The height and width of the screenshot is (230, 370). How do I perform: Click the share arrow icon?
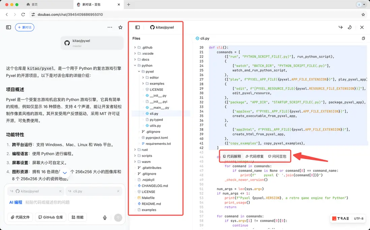tap(340, 27)
